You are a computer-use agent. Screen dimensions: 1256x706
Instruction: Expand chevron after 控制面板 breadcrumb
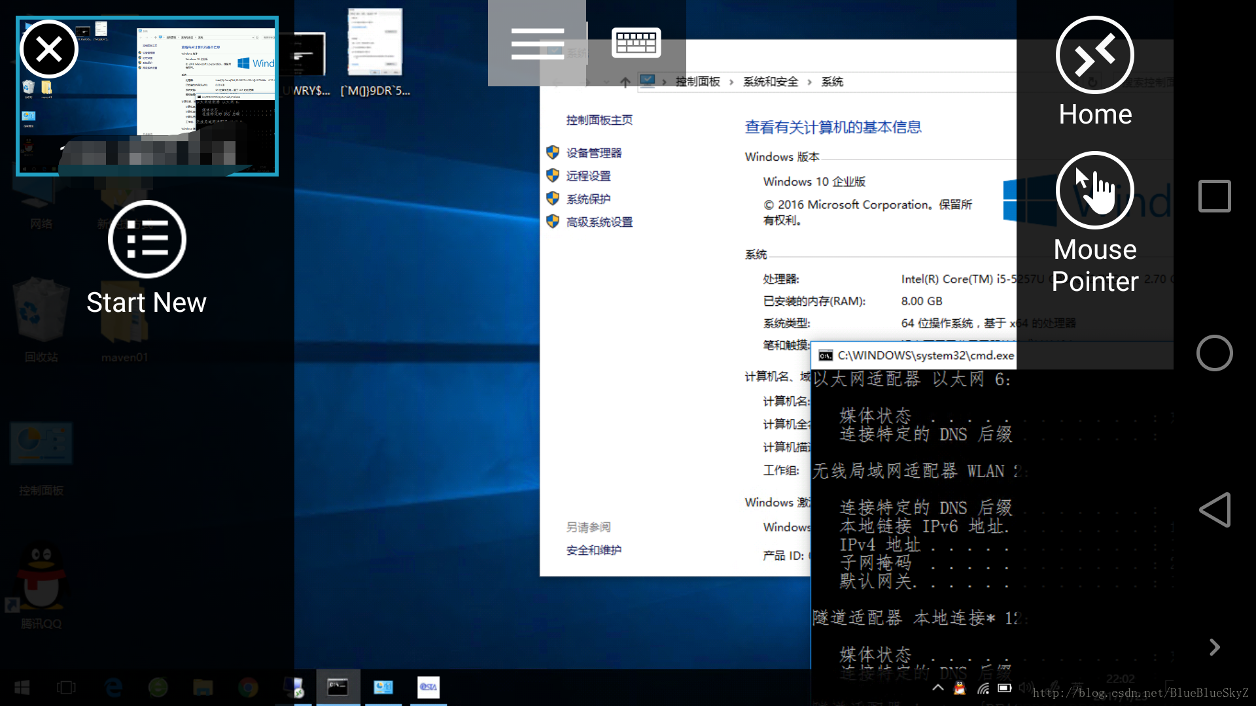[x=731, y=82]
